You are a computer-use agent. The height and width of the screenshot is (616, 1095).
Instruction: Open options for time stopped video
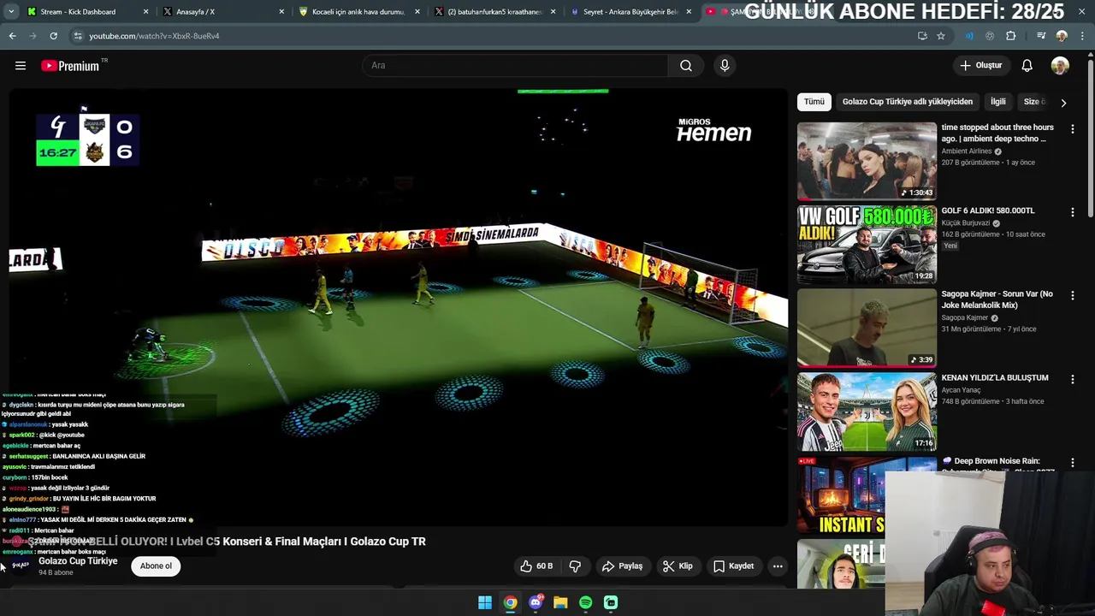[1073, 129]
